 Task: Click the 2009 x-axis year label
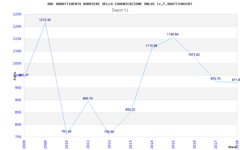coord(45,144)
